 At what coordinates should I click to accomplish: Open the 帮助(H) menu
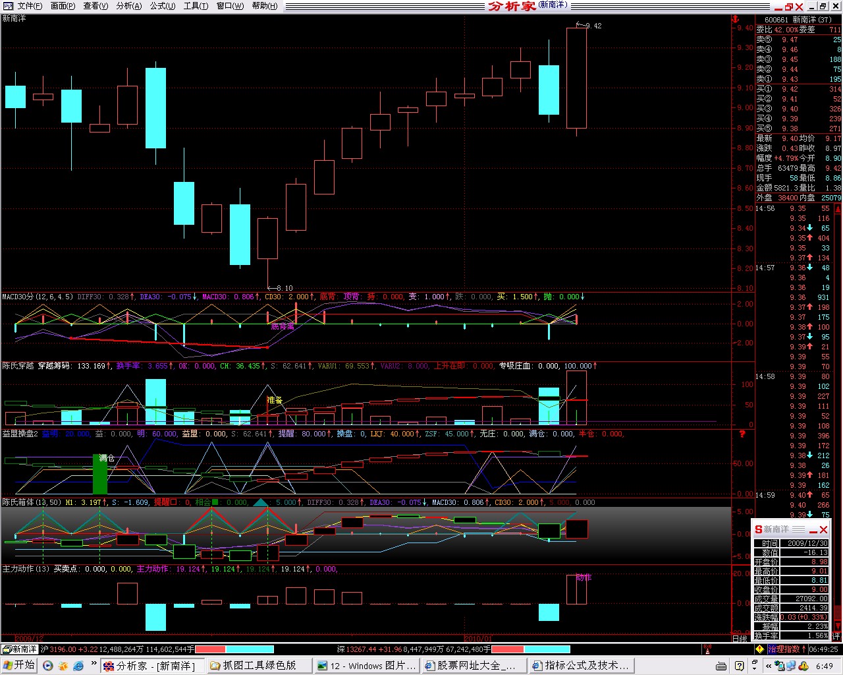click(x=264, y=6)
